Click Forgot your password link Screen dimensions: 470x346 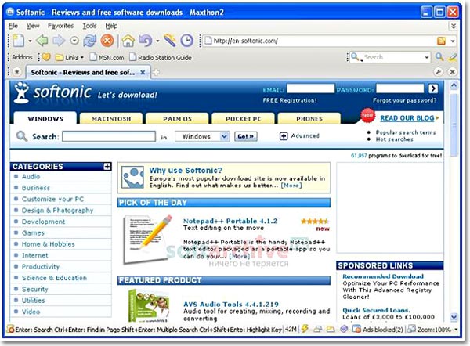click(405, 100)
